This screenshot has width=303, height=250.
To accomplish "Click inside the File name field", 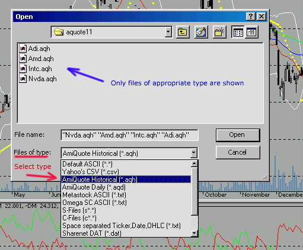I will [x=129, y=135].
